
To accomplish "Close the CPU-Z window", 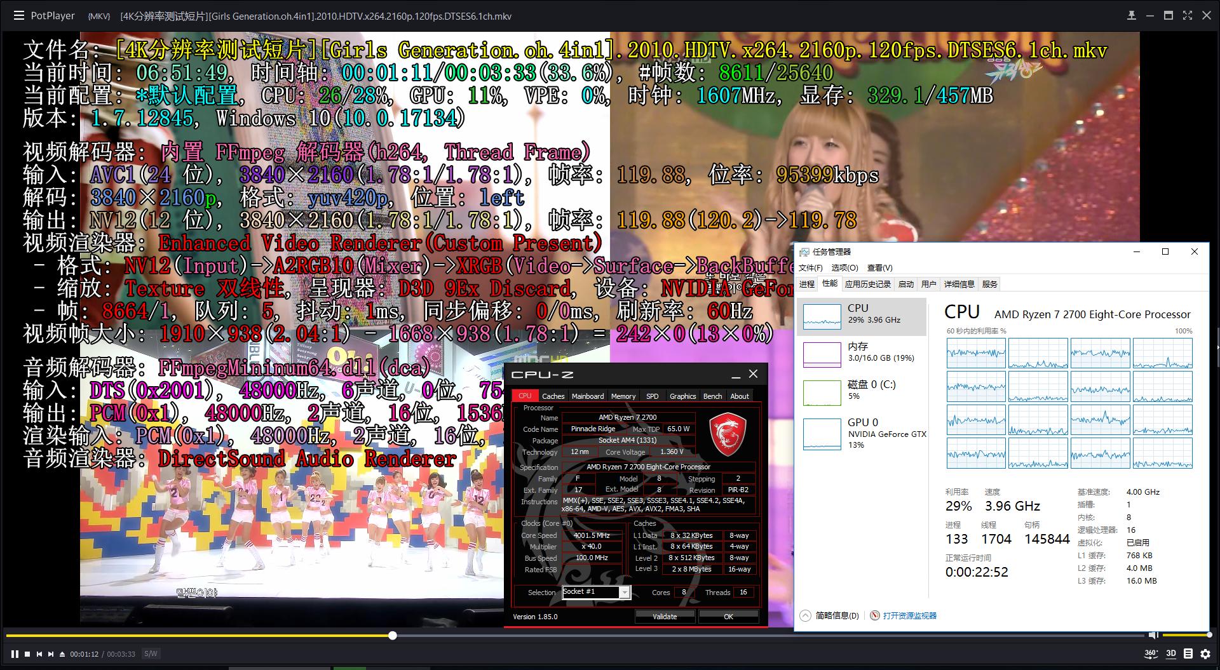I will 754,374.
